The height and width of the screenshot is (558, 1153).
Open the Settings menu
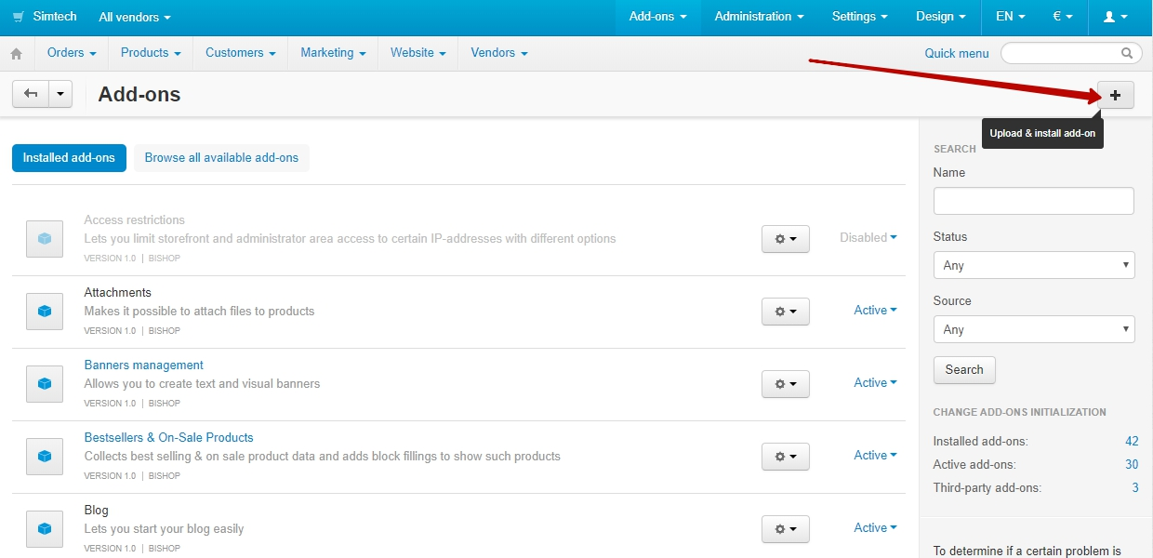click(859, 17)
